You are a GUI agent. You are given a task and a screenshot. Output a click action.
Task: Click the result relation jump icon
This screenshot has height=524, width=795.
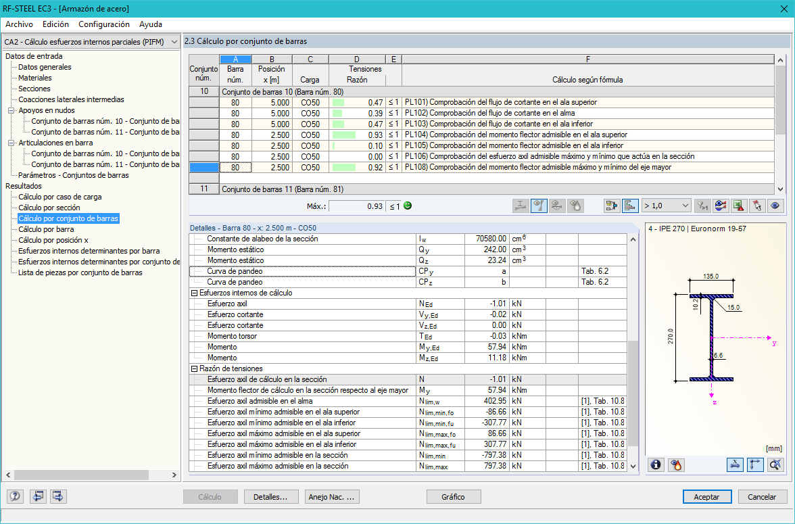pos(612,206)
